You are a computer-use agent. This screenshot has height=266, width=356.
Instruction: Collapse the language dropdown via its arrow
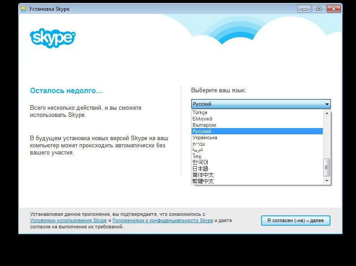[327, 104]
